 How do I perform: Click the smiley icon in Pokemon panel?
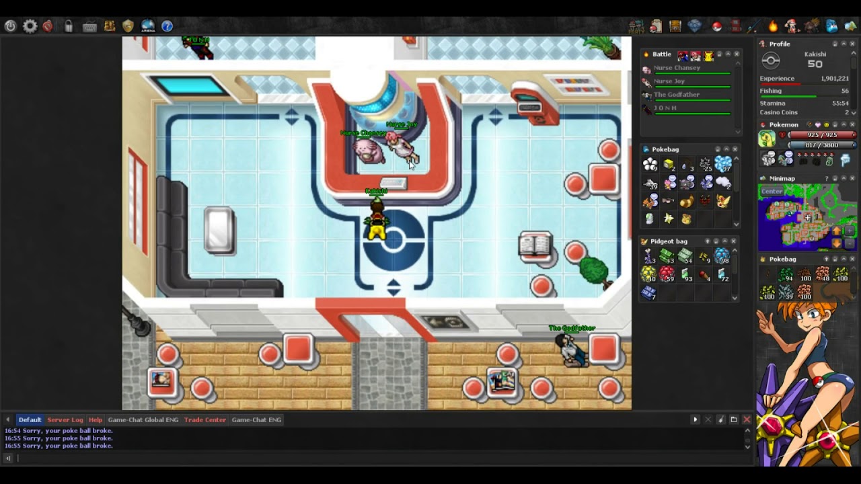pyautogui.click(x=826, y=125)
